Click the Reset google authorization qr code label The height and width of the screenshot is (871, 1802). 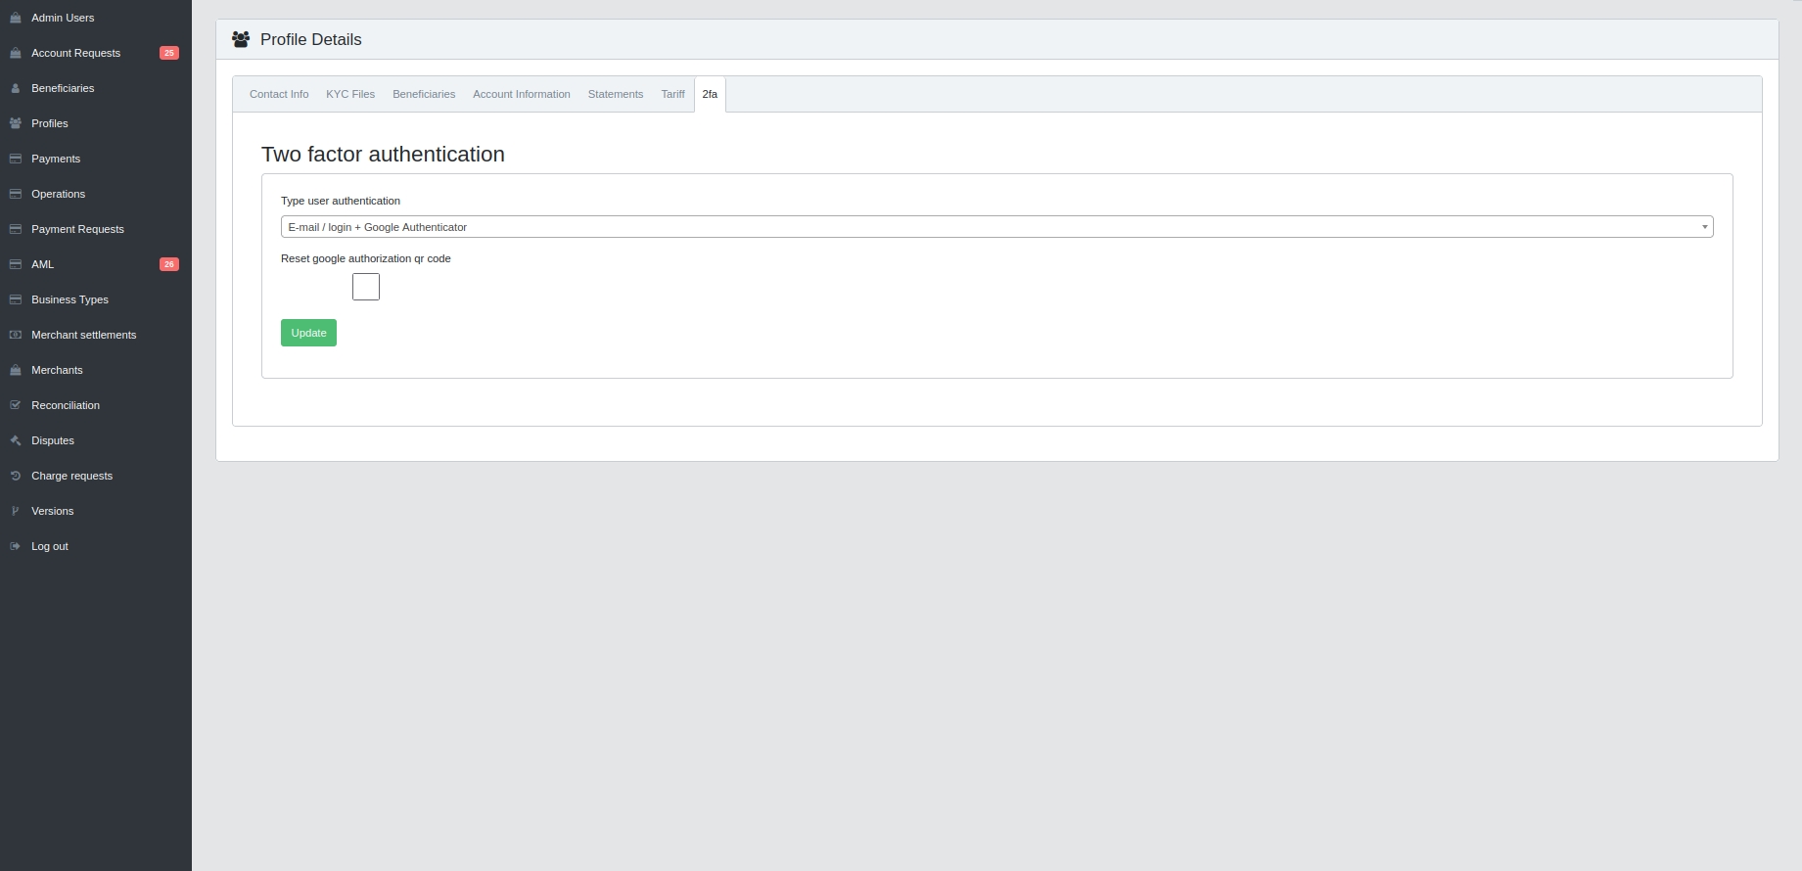tap(366, 258)
